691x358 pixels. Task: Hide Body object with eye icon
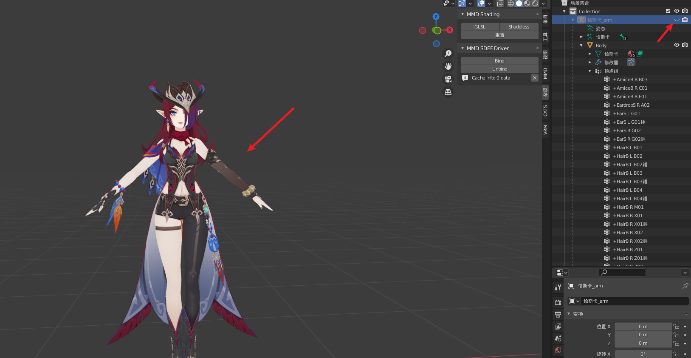677,45
